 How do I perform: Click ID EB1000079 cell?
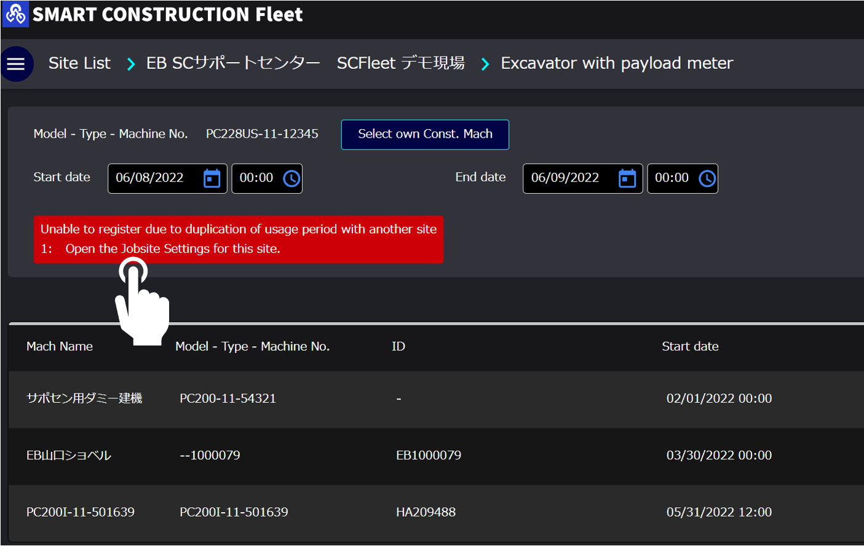[429, 456]
